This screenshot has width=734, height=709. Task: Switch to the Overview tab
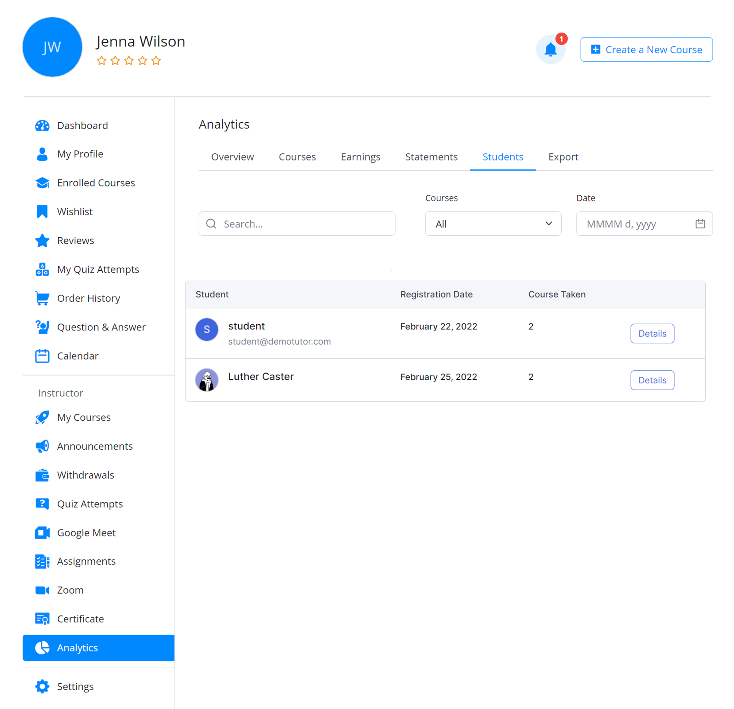[x=232, y=157]
